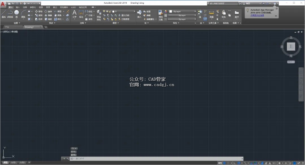Toggle polar tracking in status bar
This screenshot has height=165, width=305.
pyautogui.click(x=239, y=163)
